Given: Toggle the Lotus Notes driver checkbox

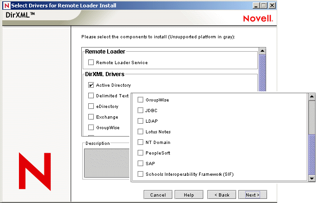Looking at the screenshot, I should [x=141, y=131].
